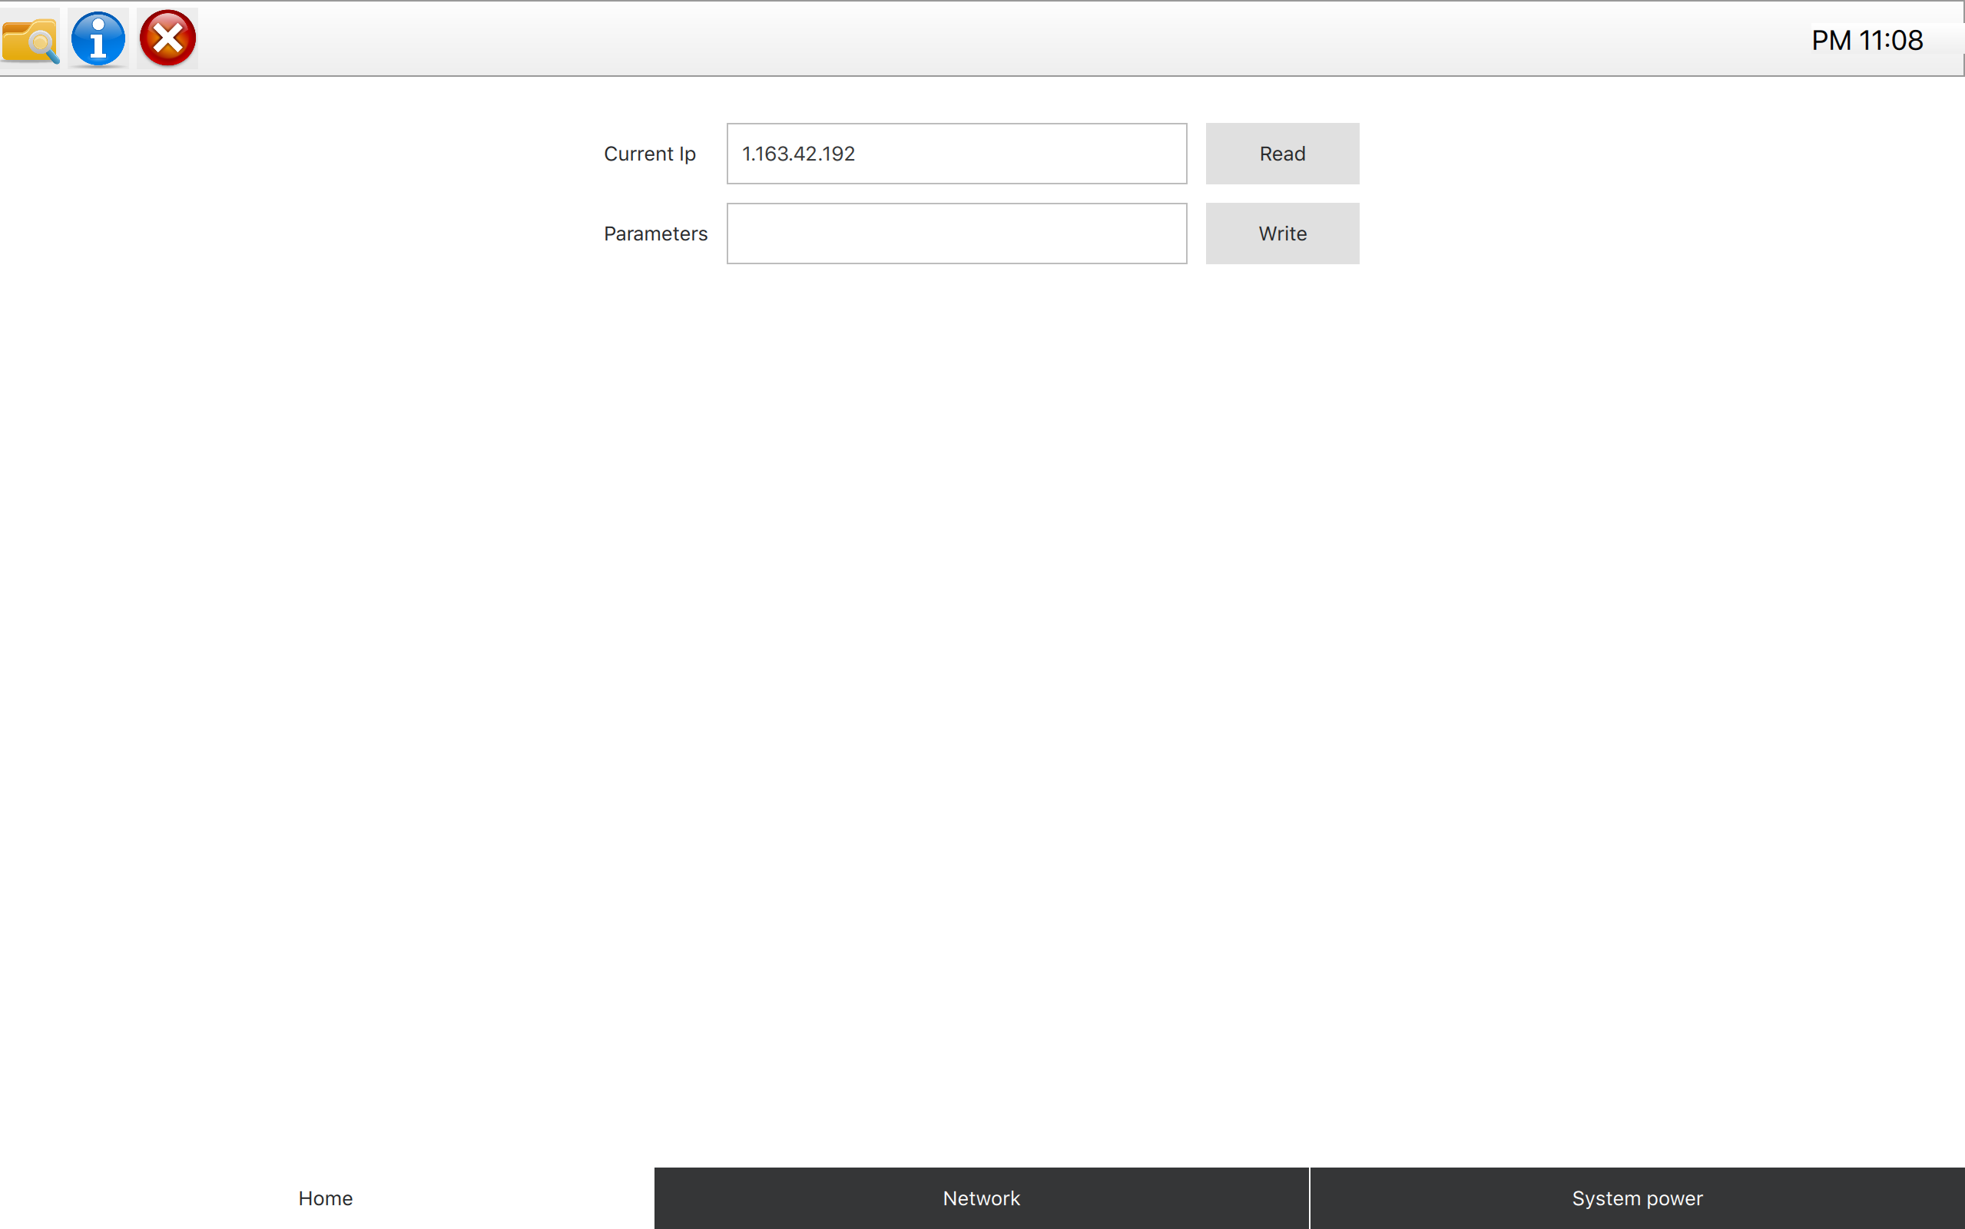Open the System power tab

1637,1198
